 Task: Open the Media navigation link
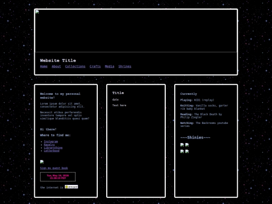point(109,66)
